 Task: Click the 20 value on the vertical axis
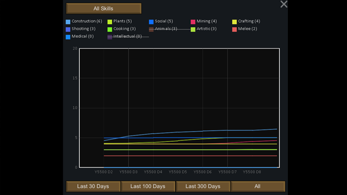coord(75,48)
